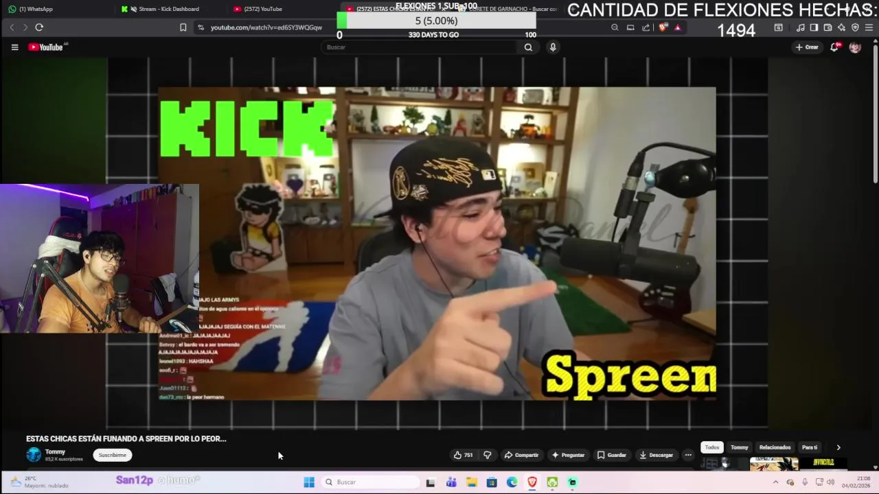Screen dimensions: 879x494
Task: Open the weather widget showing 26°C
Action: (39, 482)
